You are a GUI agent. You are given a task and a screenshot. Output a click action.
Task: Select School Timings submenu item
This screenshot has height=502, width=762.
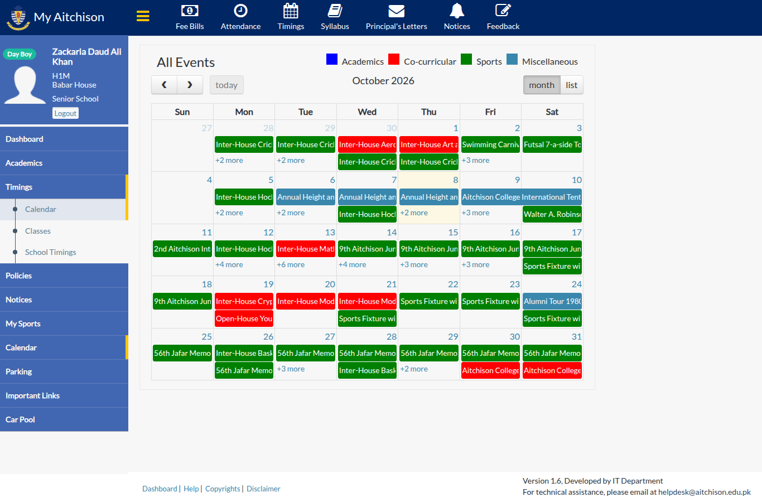[x=64, y=252]
